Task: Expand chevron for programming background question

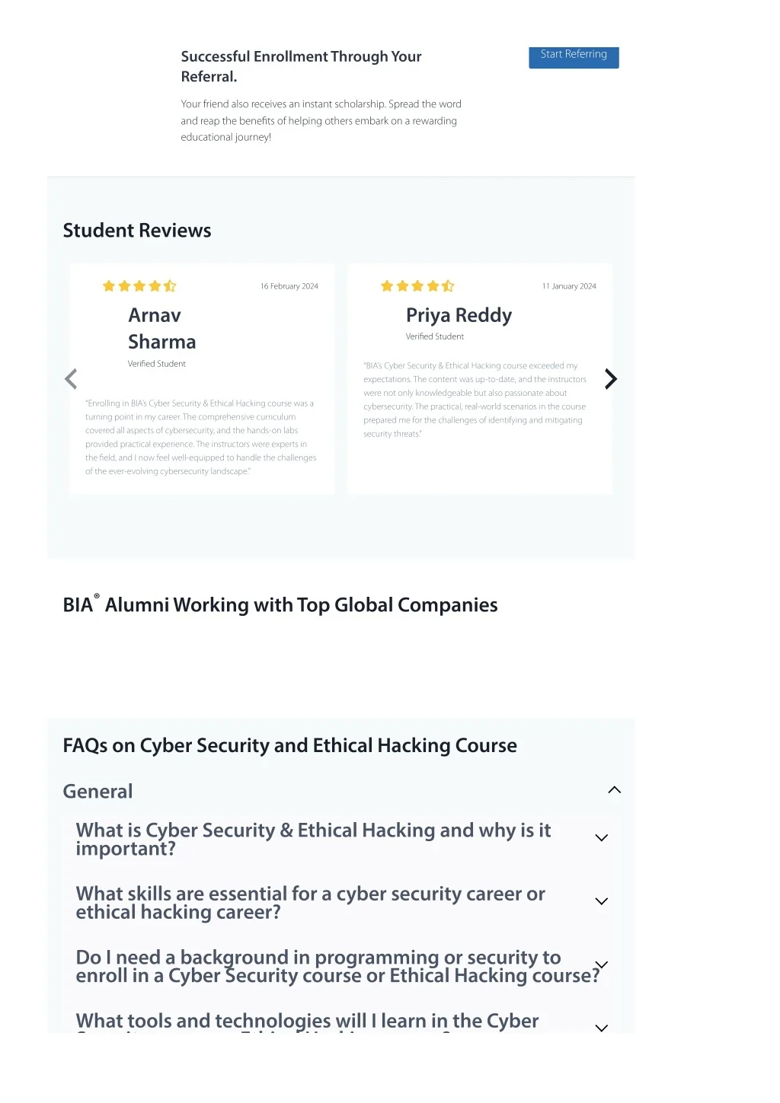Action: coord(601,964)
